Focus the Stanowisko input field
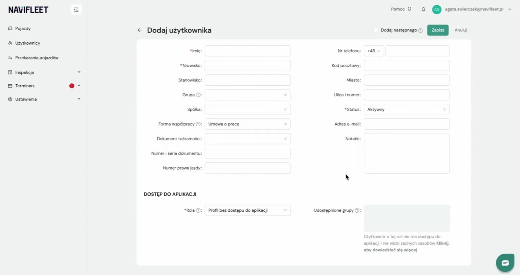 tap(248, 80)
